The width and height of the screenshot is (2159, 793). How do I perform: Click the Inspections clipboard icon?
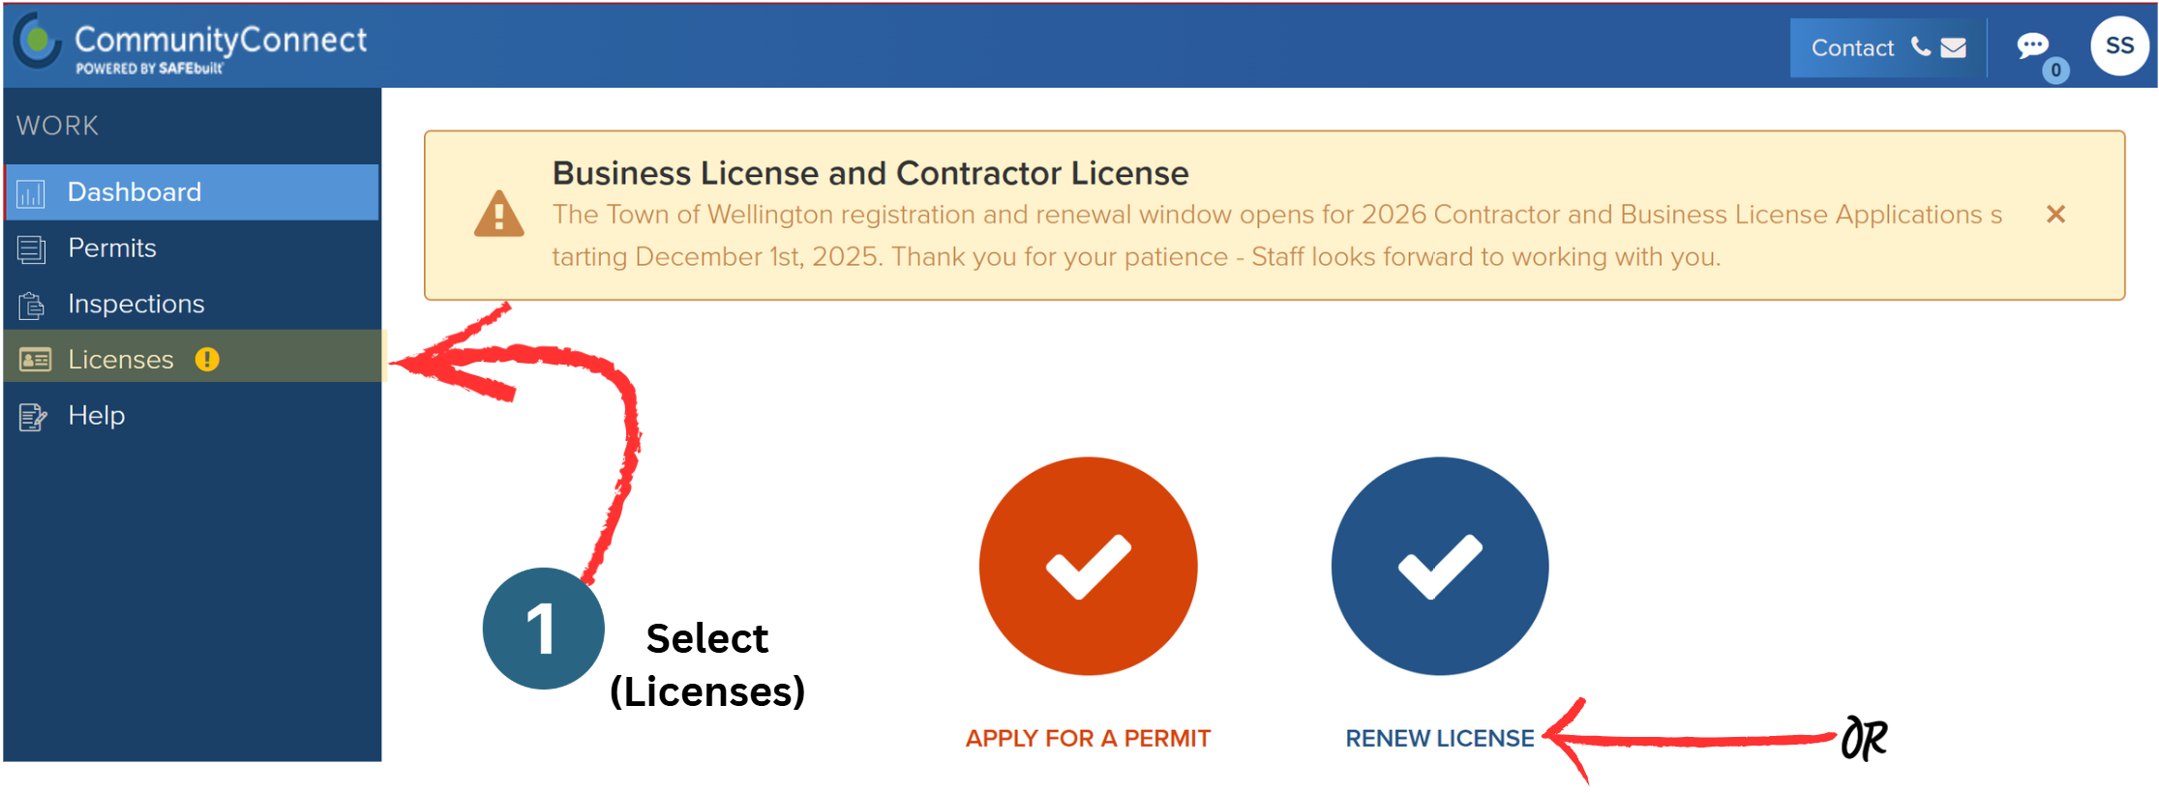click(x=32, y=304)
